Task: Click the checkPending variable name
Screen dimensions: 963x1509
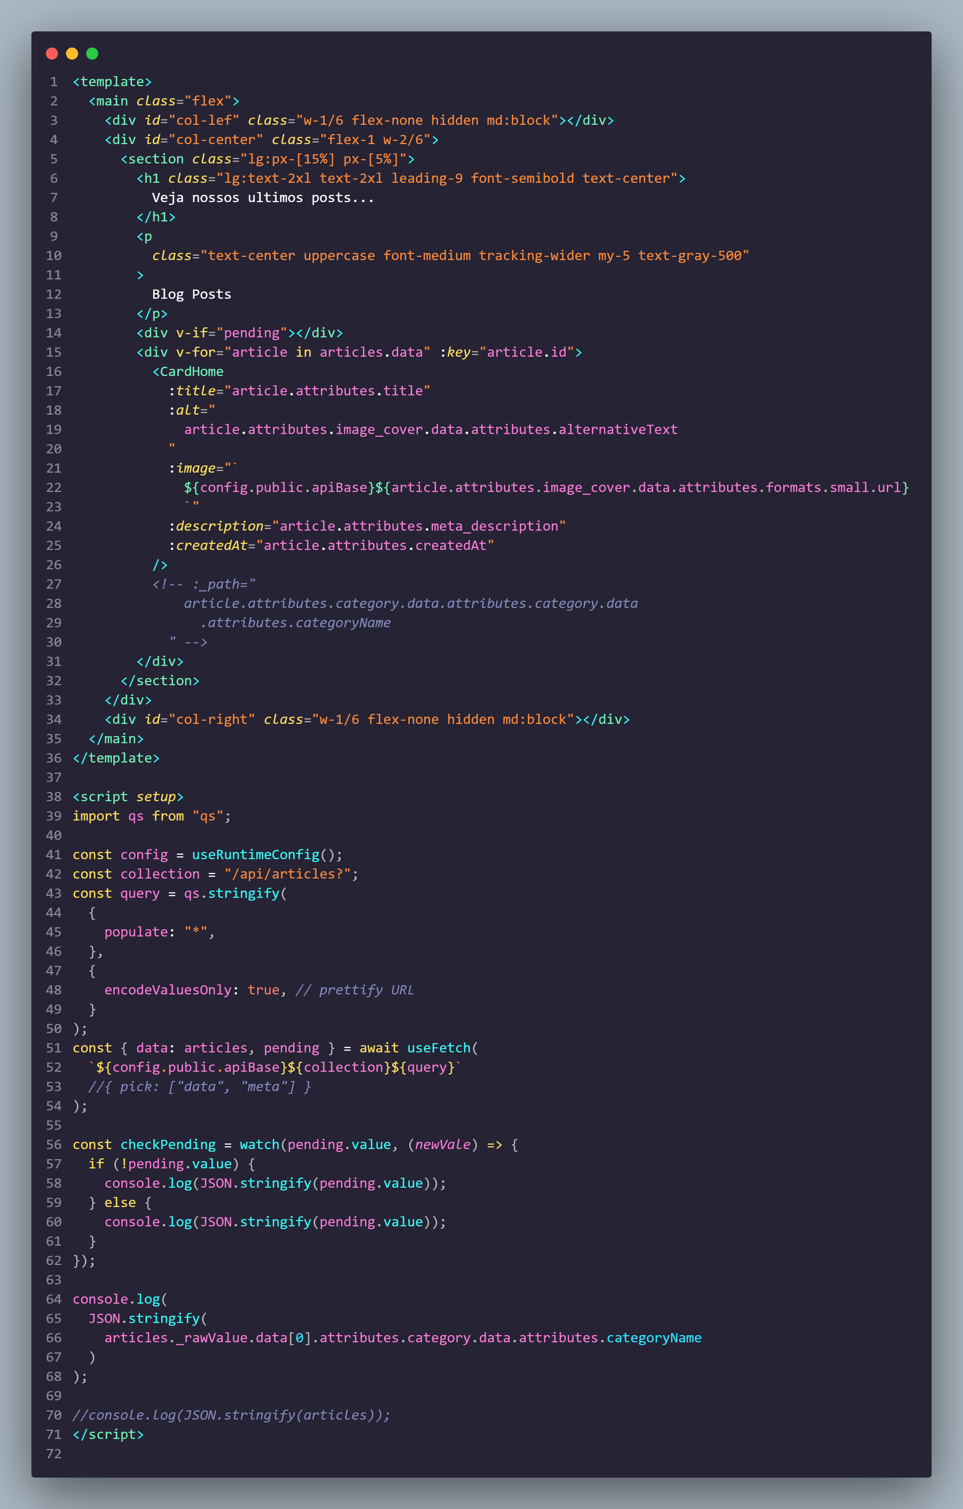Action: point(168,1145)
